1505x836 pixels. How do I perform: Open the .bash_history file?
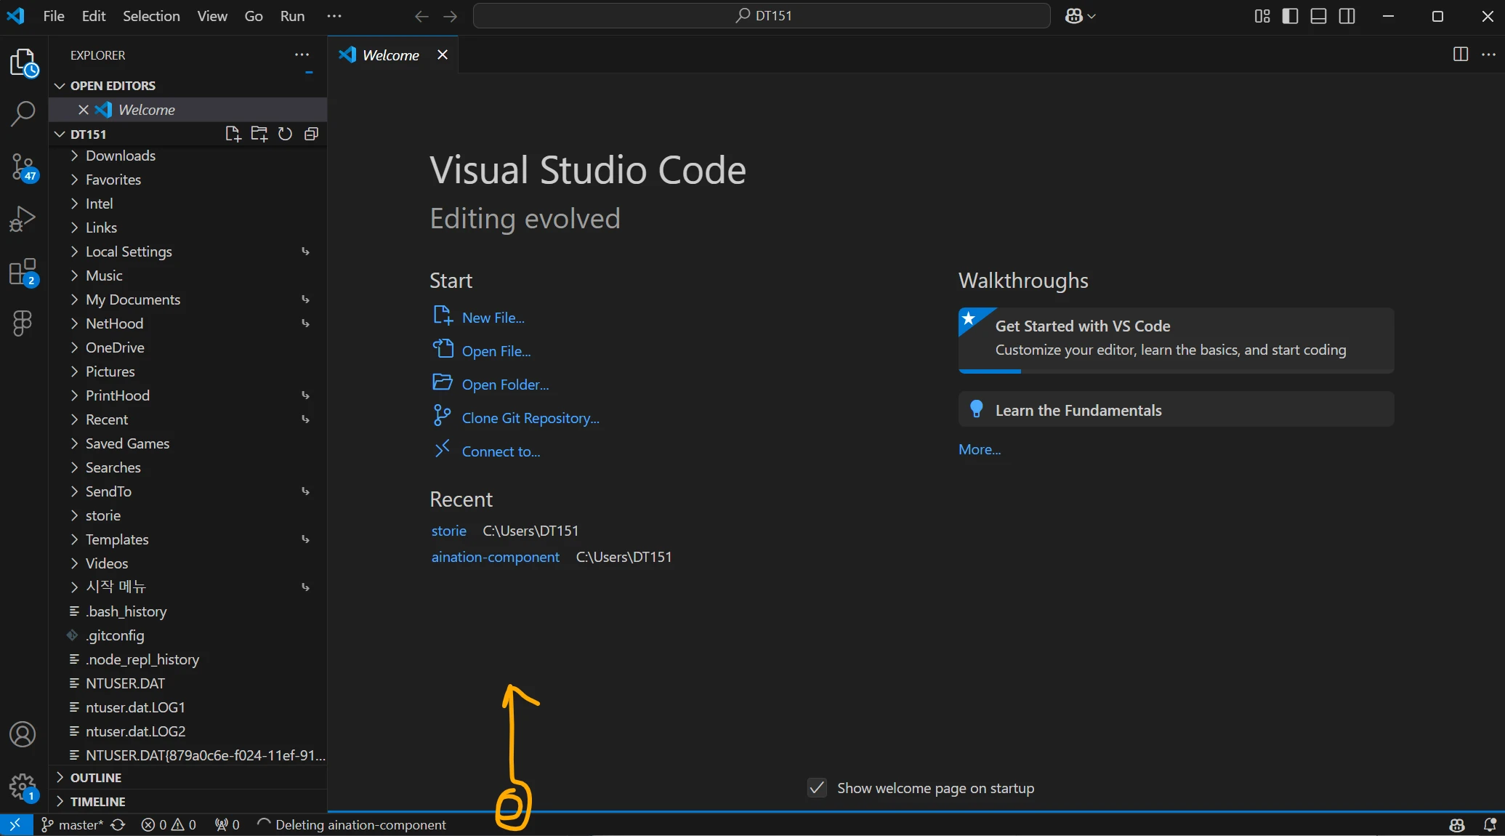coord(187,611)
